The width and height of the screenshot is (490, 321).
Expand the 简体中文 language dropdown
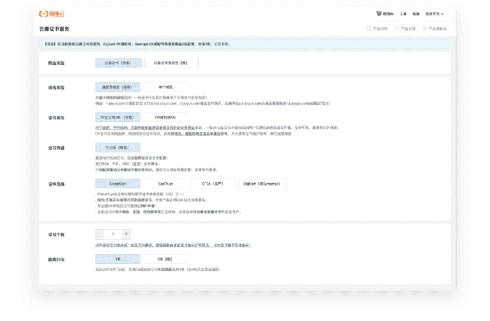[434, 13]
